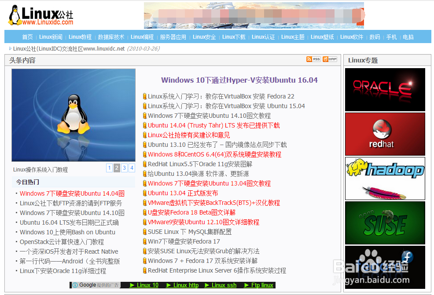Viewport: 434px width, 295px height.
Task: Switch slideshow to slide 4
Action: click(132, 168)
